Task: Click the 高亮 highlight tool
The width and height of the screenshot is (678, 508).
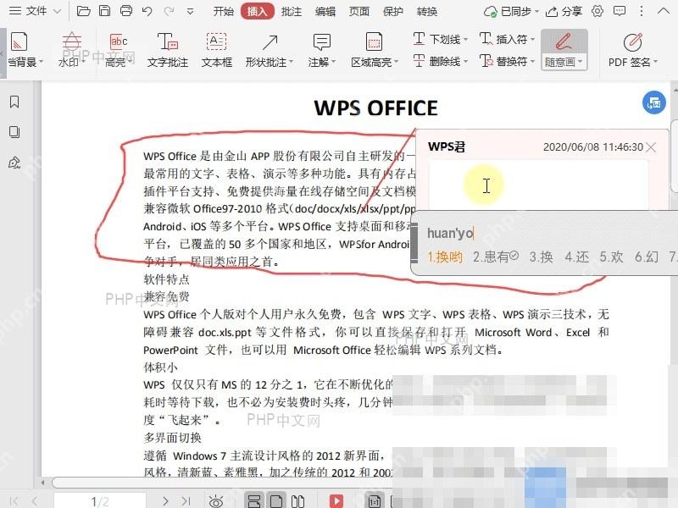Action: point(118,51)
